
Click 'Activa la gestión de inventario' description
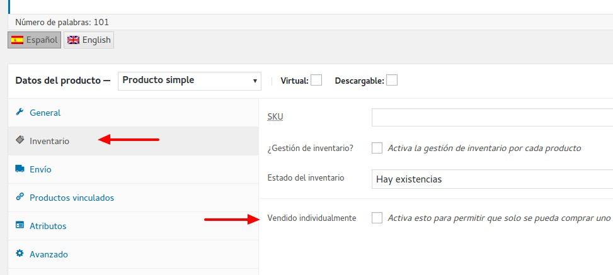(x=484, y=148)
